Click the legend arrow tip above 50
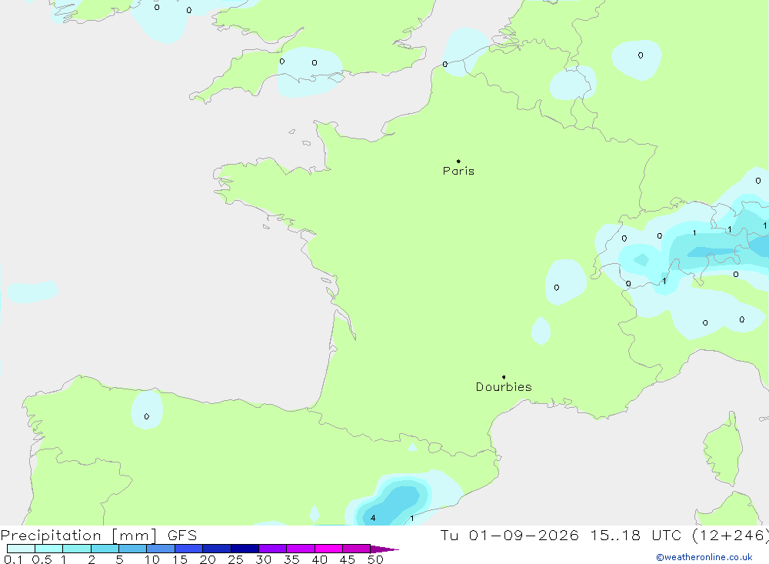Viewport: 769px width, 564px height. pyautogui.click(x=385, y=549)
